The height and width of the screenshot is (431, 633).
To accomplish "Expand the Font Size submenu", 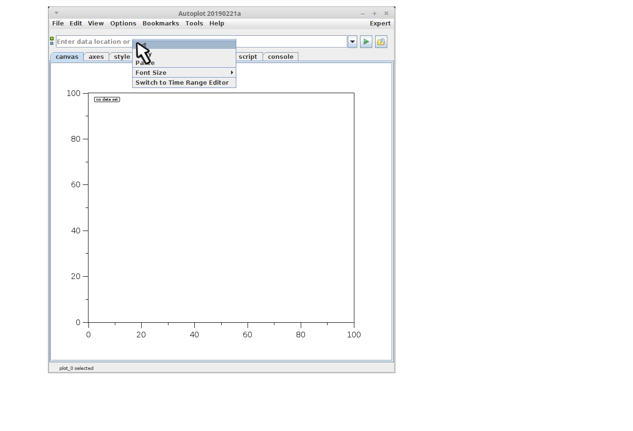I will point(184,72).
